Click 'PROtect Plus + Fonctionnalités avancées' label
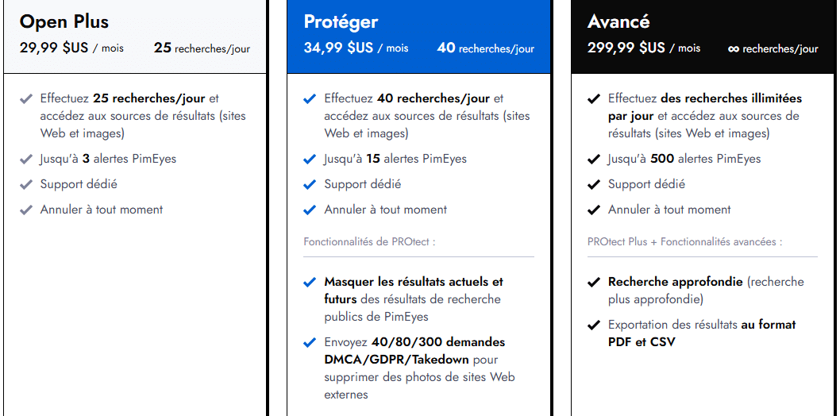This screenshot has height=416, width=840. point(684,241)
